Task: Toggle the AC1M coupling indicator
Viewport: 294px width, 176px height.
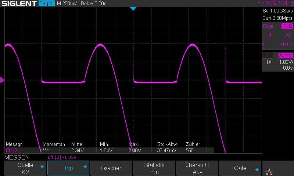Action: pos(286,55)
